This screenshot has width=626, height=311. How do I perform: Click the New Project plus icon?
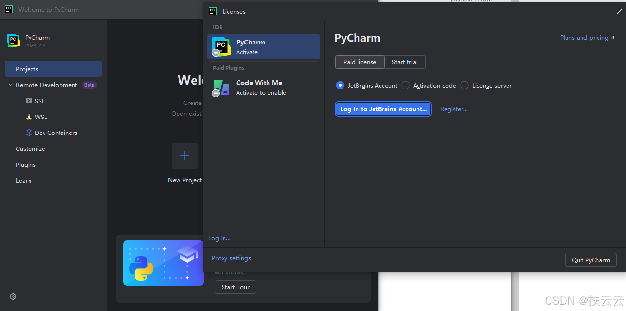tap(185, 156)
